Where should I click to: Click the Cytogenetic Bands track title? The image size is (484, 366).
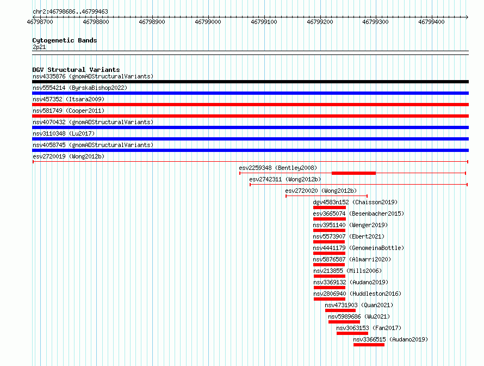click(65, 40)
